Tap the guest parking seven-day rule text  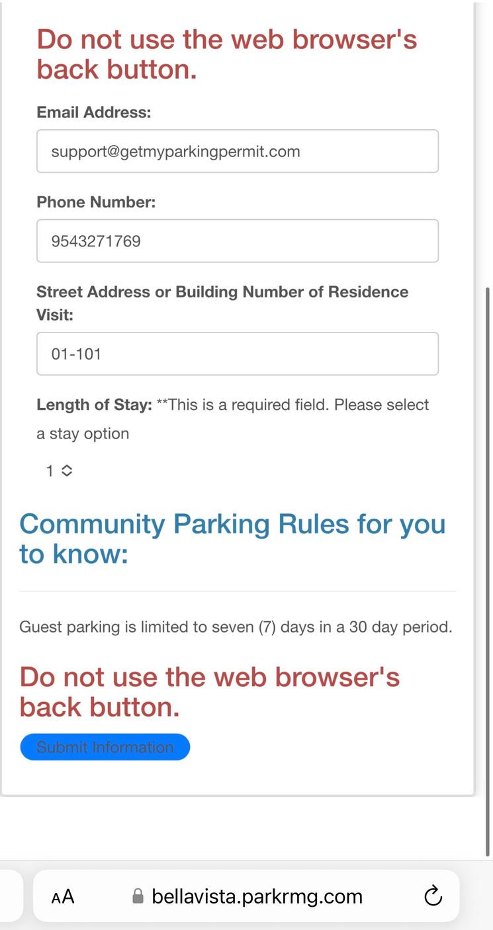click(236, 627)
